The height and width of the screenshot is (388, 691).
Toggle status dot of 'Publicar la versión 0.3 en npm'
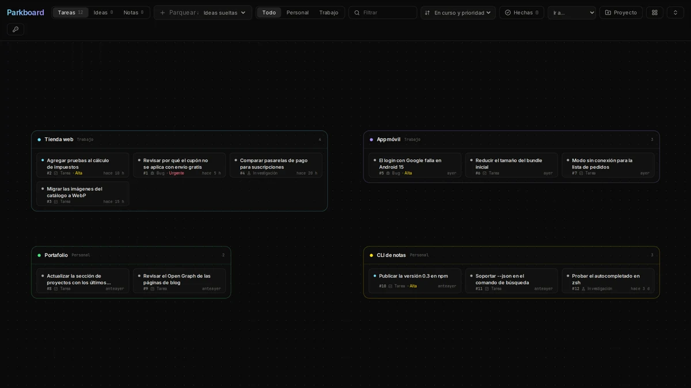click(x=375, y=276)
